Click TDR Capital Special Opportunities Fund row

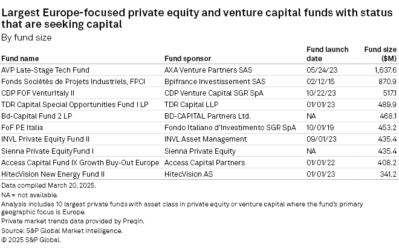pos(75,105)
